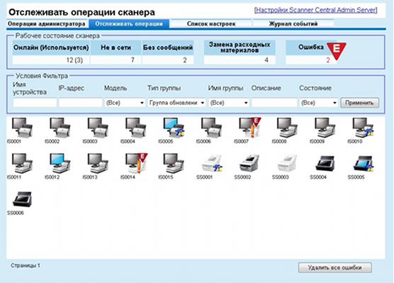Viewport: 394px width, 283px height.
Task: Switch to Отслеживать операции tab
Action: click(129, 24)
